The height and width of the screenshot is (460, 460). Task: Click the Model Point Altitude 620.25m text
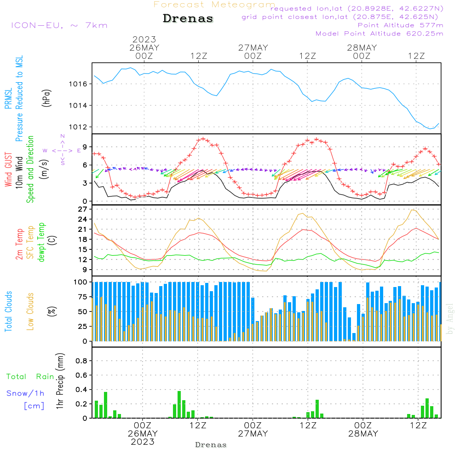tap(379, 34)
